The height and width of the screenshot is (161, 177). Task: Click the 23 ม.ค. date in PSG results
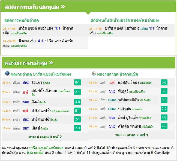pos(7,83)
